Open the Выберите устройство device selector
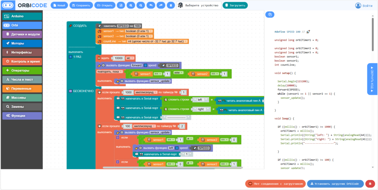Image resolution: width=378 pixels, height=190 pixels. pos(199,5)
